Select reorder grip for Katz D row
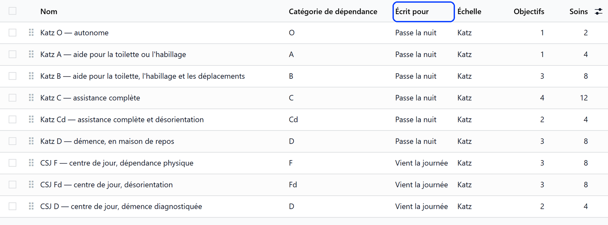This screenshot has width=608, height=225. 31,141
